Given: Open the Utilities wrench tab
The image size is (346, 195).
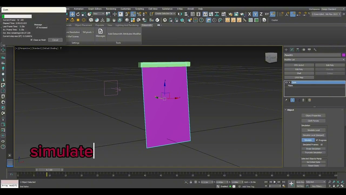Looking at the screenshot, I should point(315,50).
